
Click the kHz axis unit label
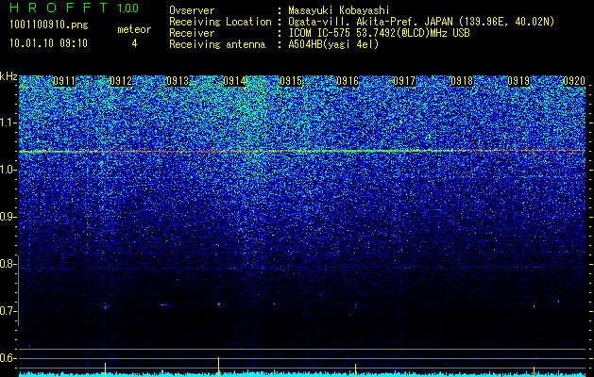8,76
